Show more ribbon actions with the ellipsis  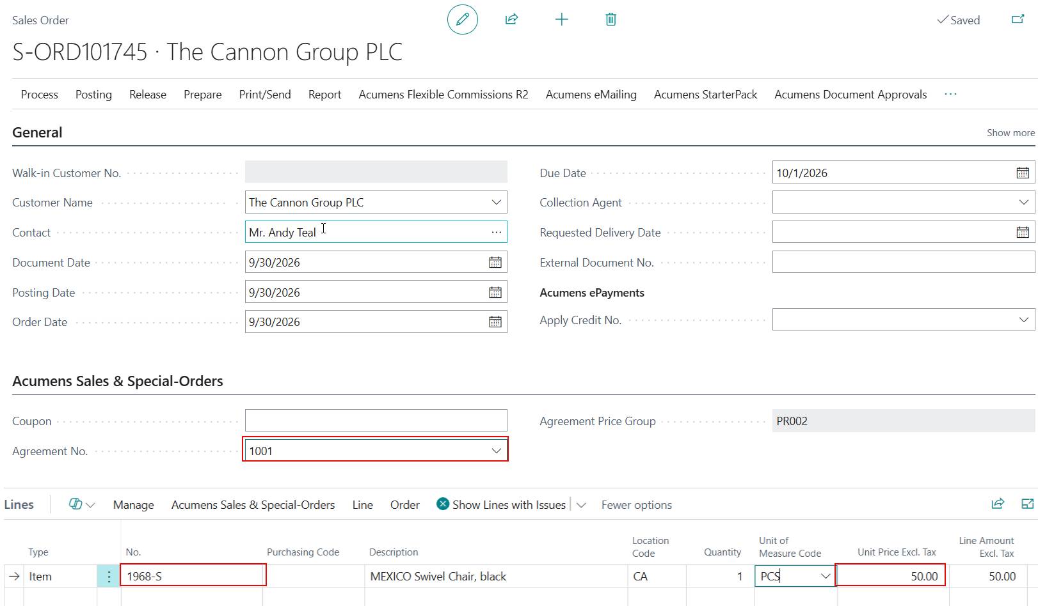tap(950, 94)
